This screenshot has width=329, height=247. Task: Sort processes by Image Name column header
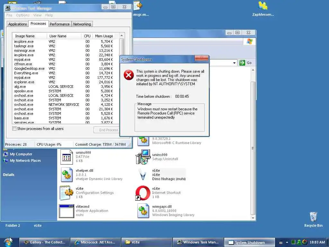point(30,36)
